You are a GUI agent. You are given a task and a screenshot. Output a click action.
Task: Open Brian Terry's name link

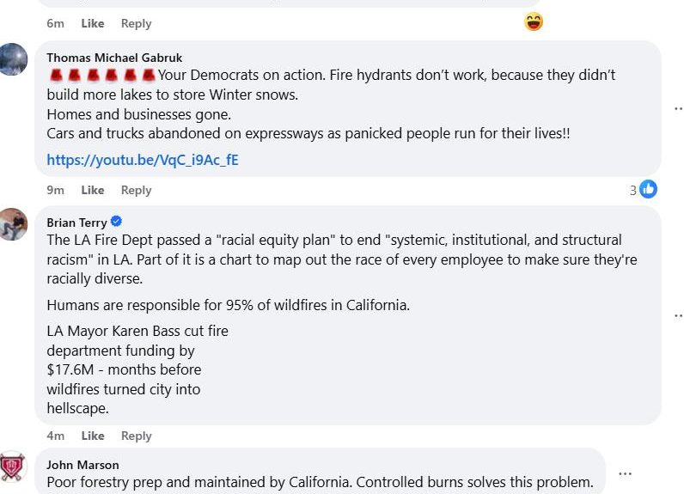click(76, 223)
